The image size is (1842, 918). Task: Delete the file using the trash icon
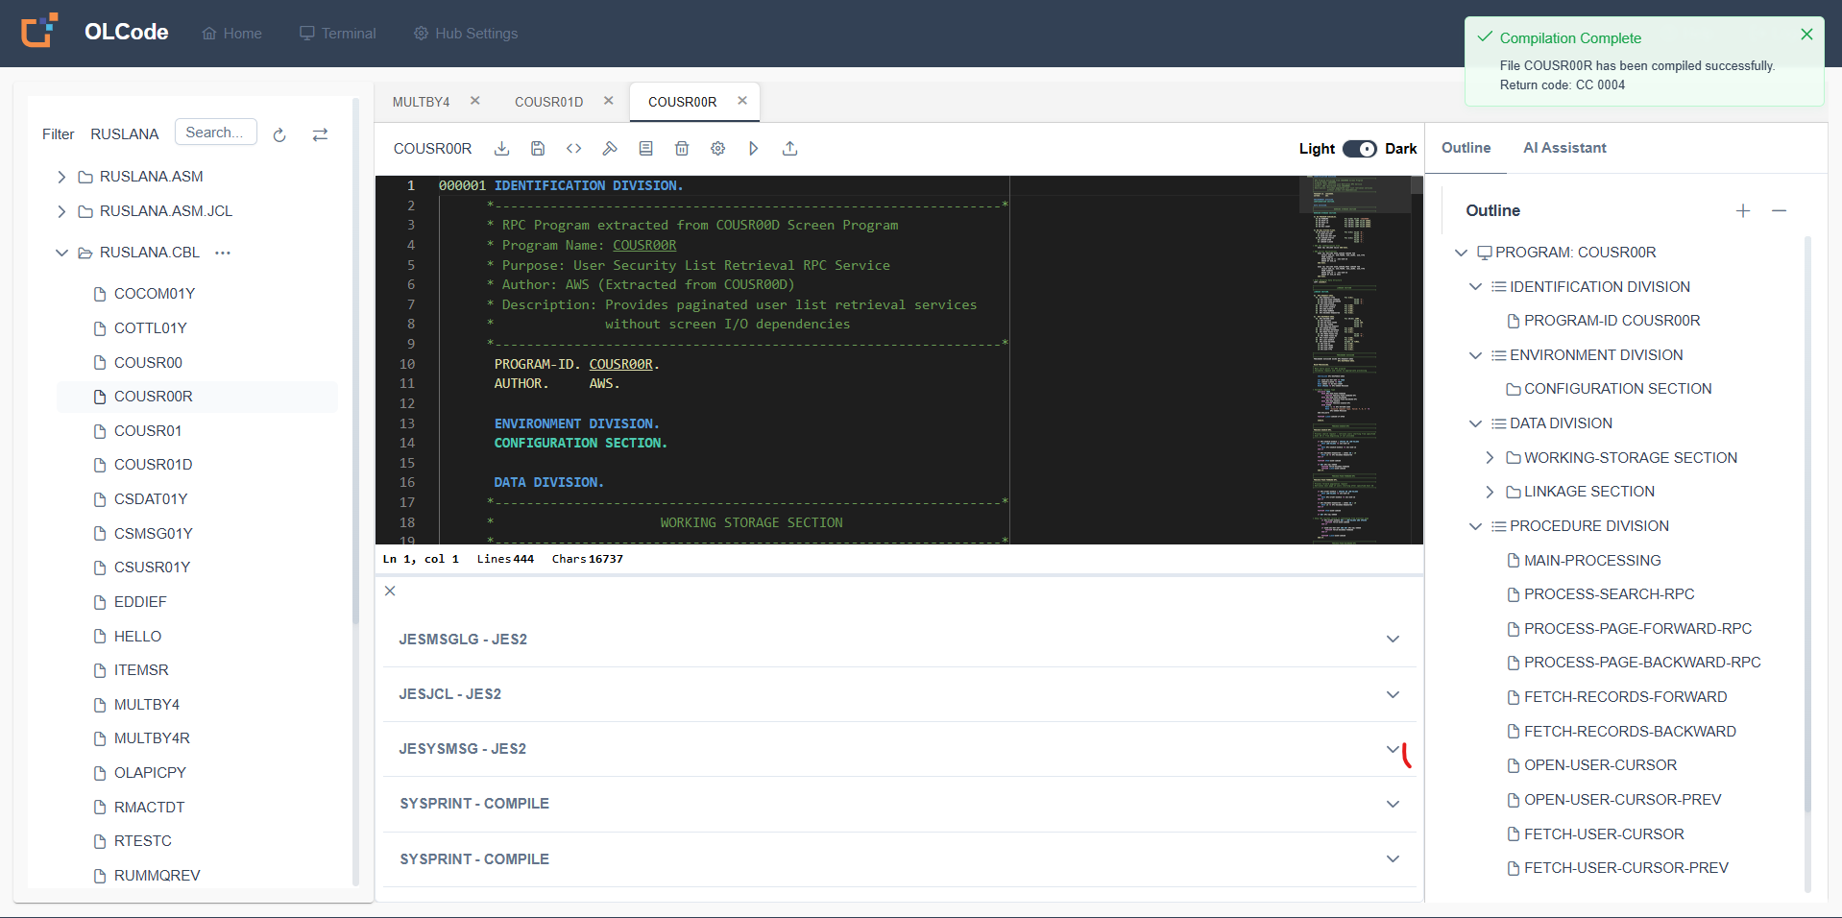click(682, 149)
